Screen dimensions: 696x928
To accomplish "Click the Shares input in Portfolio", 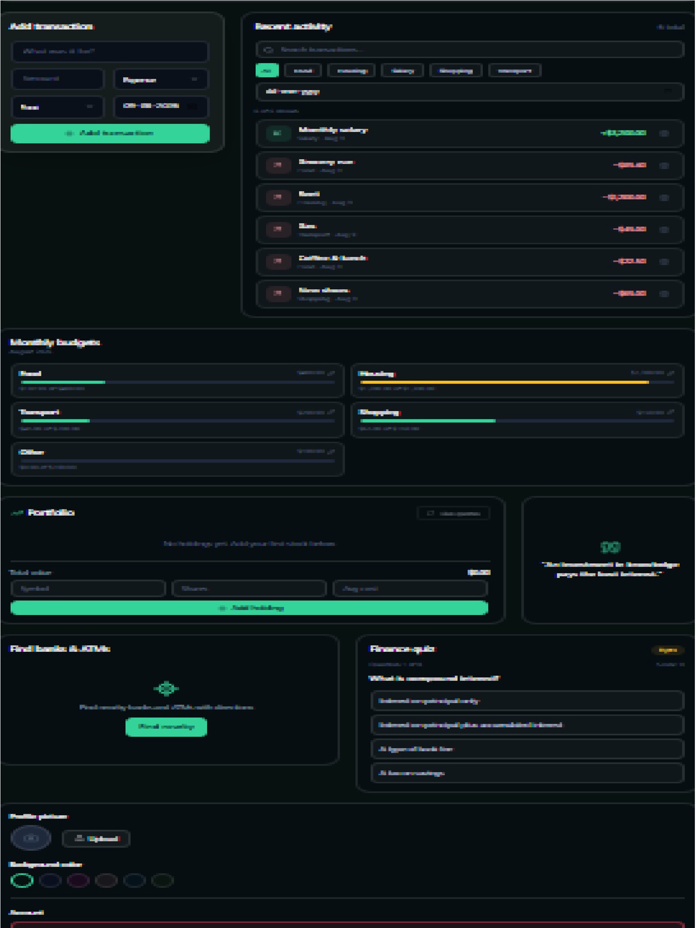I will (x=249, y=589).
